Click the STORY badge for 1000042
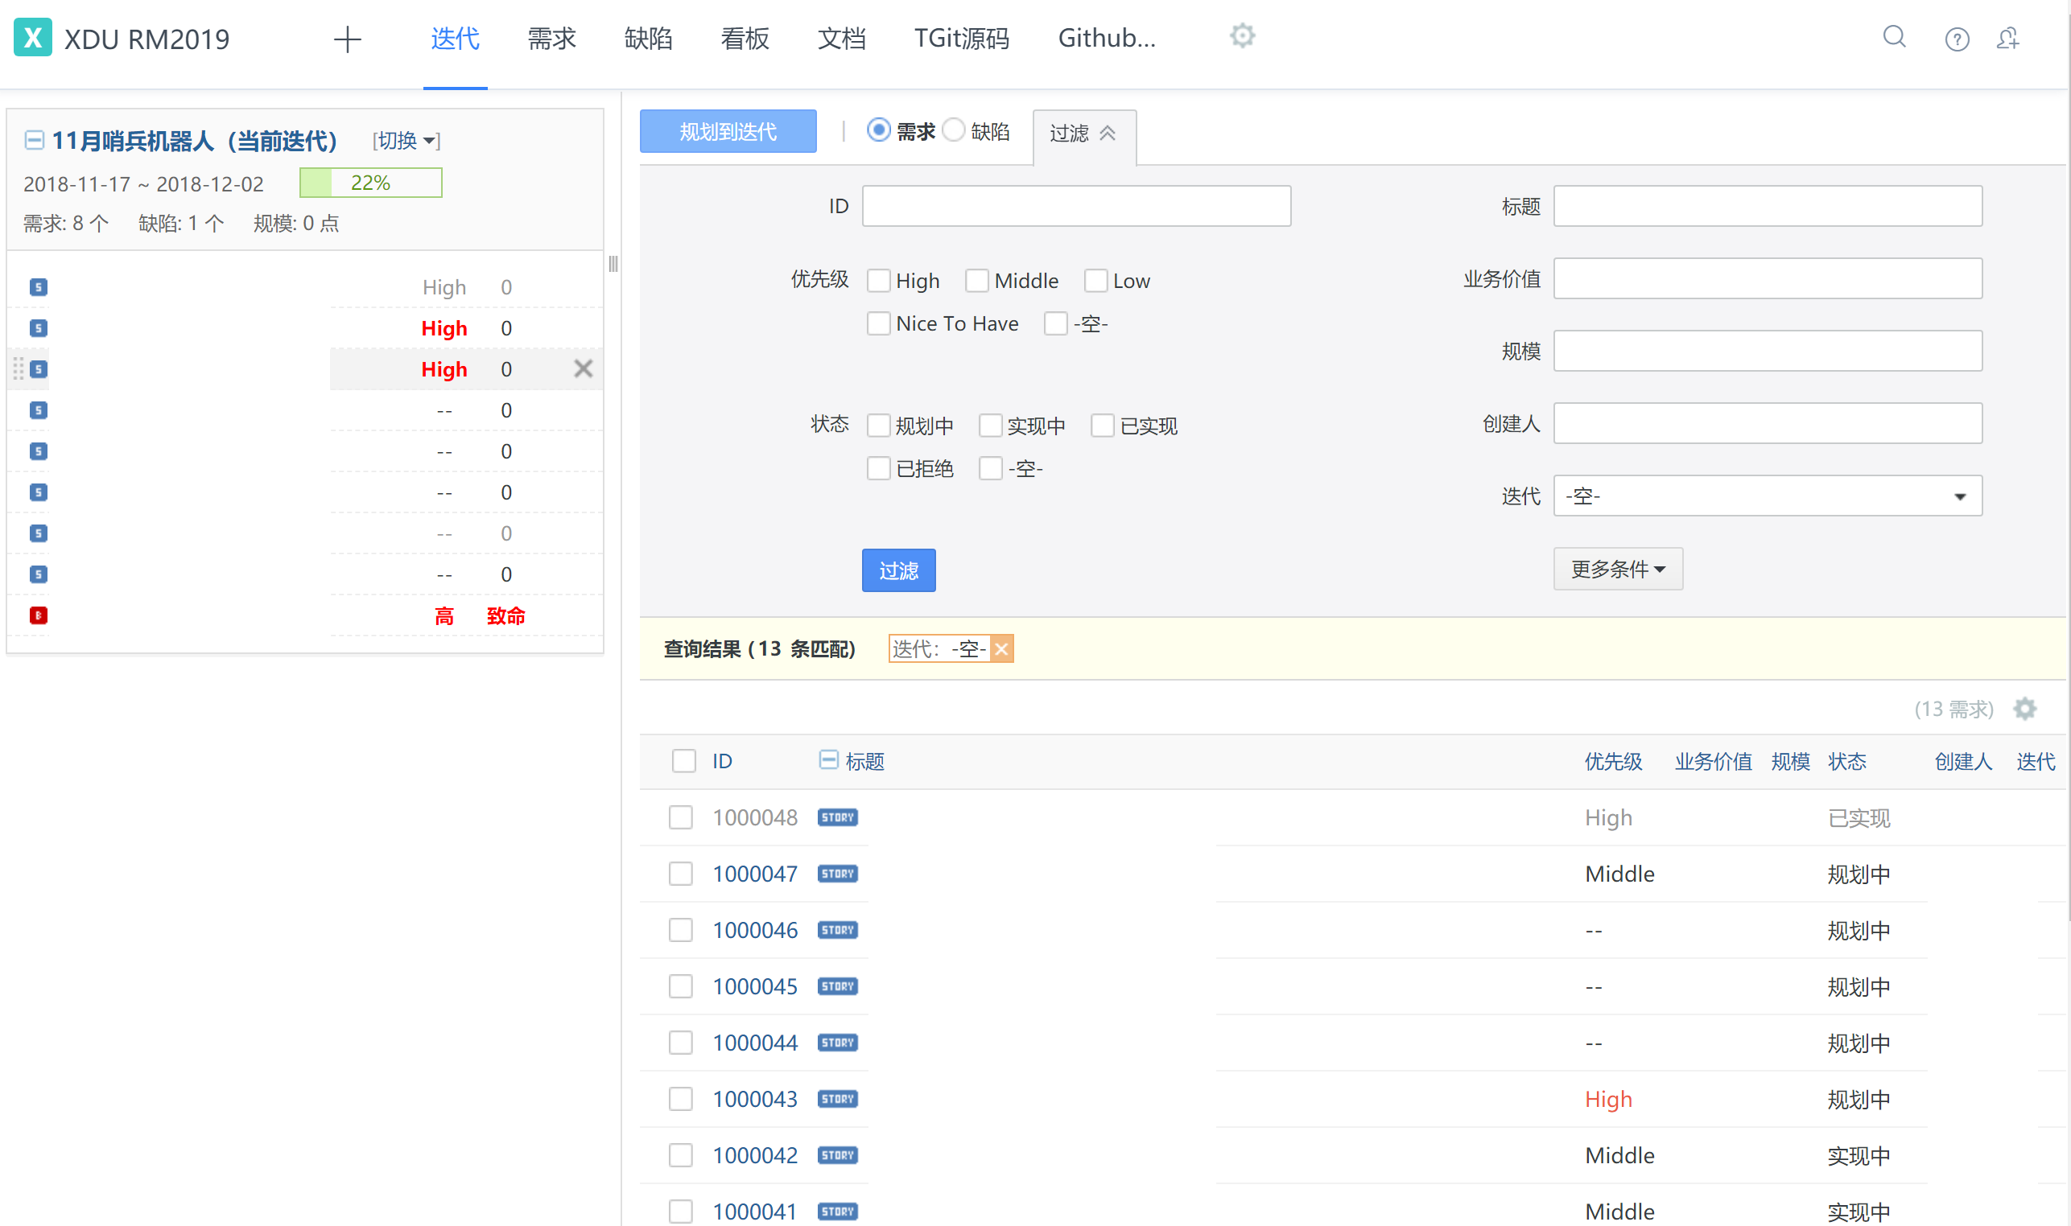The image size is (2071, 1226). pyautogui.click(x=837, y=1154)
